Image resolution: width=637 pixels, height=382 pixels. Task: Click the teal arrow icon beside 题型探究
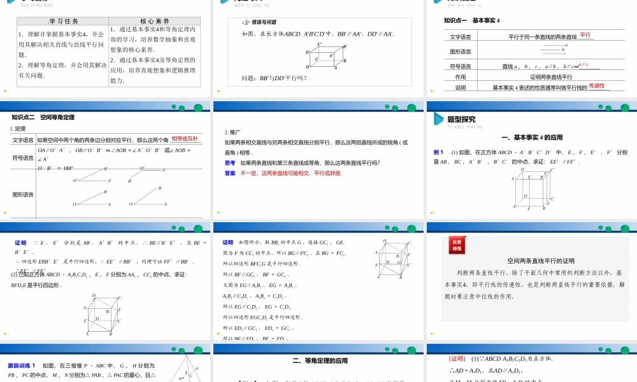438,118
